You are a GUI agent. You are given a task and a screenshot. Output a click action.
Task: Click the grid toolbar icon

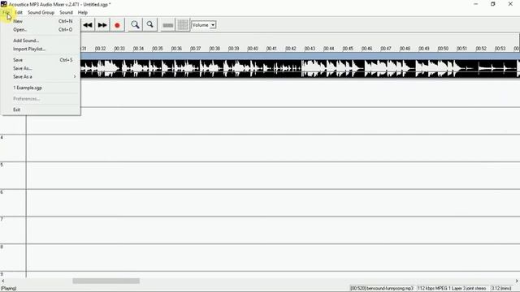click(182, 25)
